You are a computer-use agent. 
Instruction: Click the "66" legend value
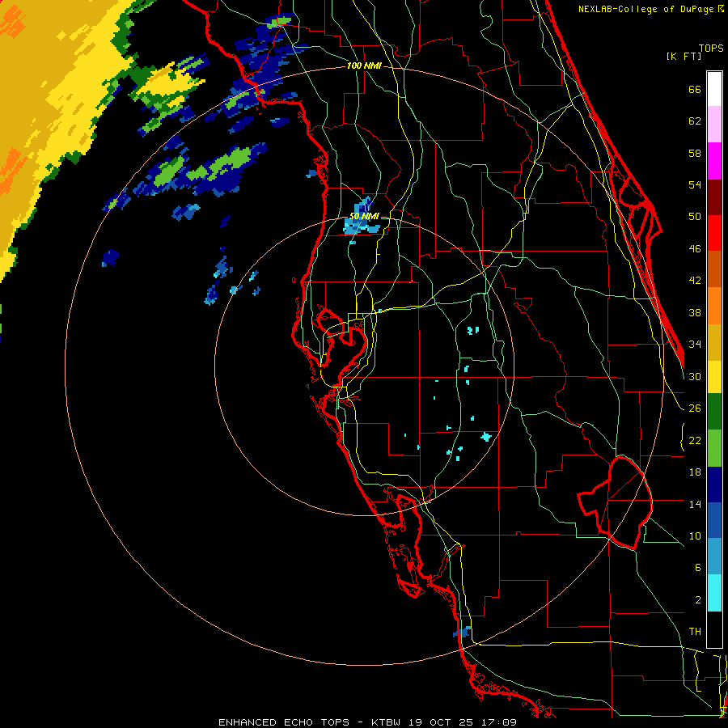695,90
